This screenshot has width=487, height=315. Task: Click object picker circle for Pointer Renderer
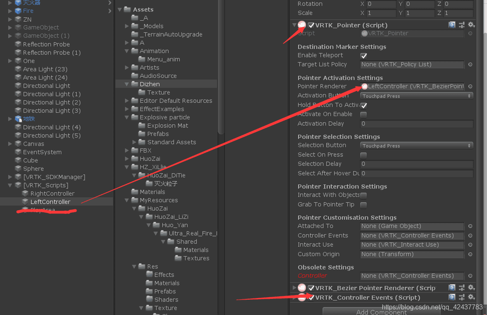470,87
